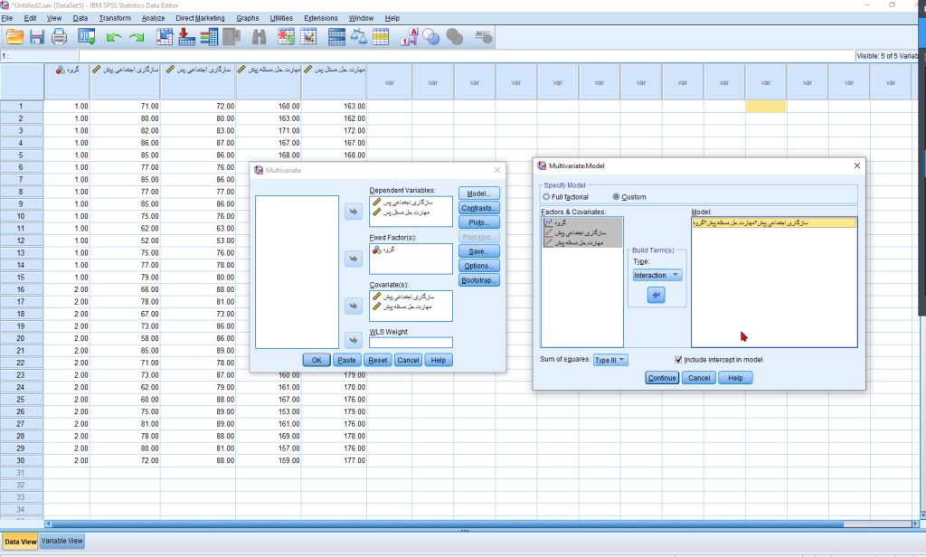Click the Spell check ABC icon
This screenshot has width=926, height=557.
click(483, 37)
